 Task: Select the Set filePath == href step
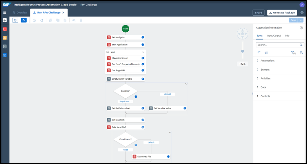click(125, 108)
